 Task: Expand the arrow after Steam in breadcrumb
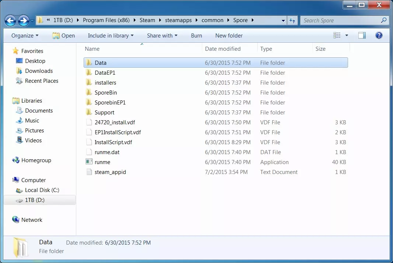160,20
